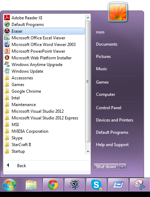Open Snipping Tool scissors taskbar icon
The width and height of the screenshot is (150, 197).
click(140, 185)
